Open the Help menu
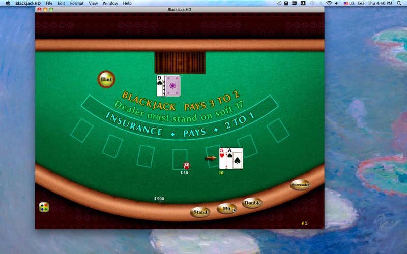 (127, 3)
